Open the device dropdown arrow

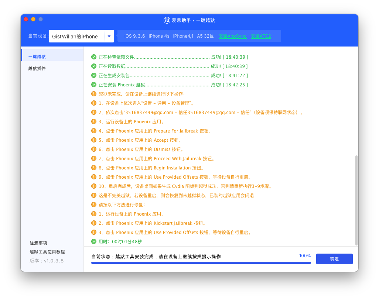point(109,36)
